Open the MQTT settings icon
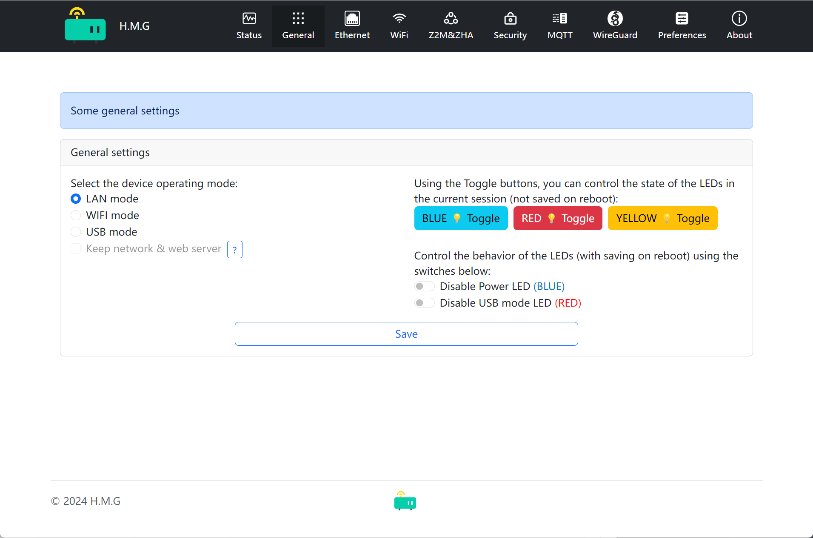 coord(559,18)
